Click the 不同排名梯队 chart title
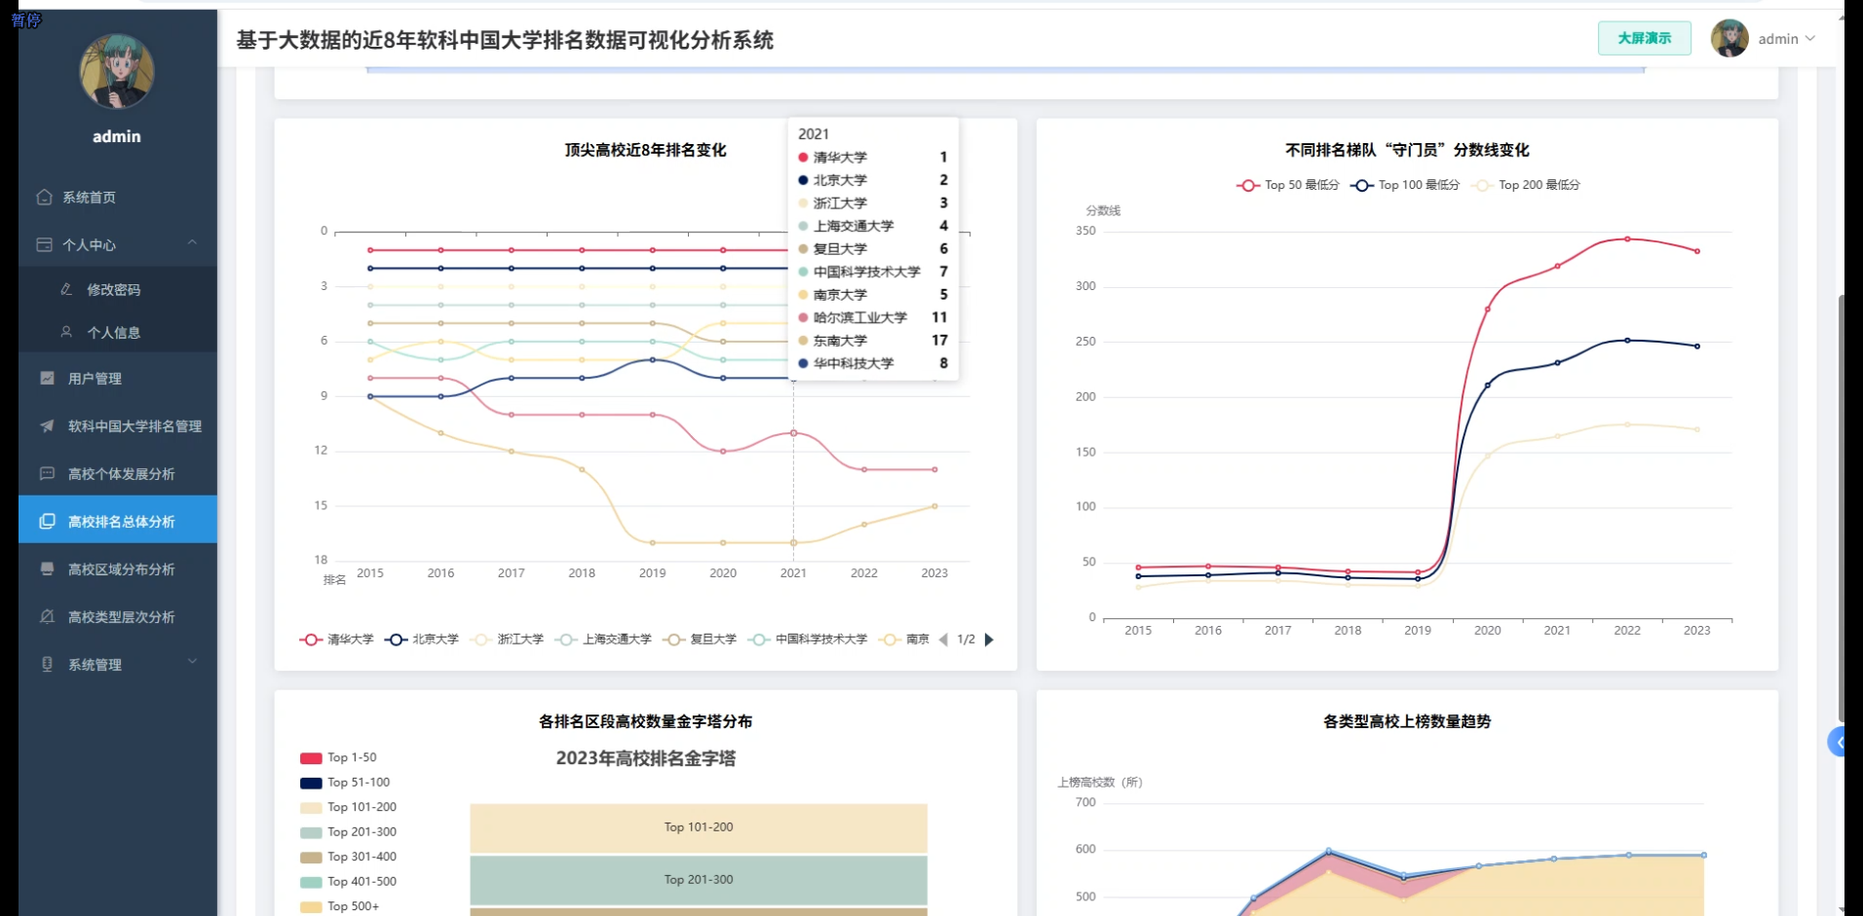This screenshot has height=916, width=1863. point(1406,150)
